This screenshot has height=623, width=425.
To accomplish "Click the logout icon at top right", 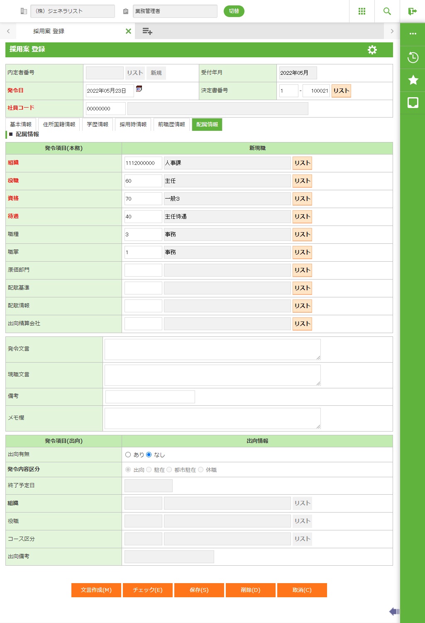I will [413, 11].
